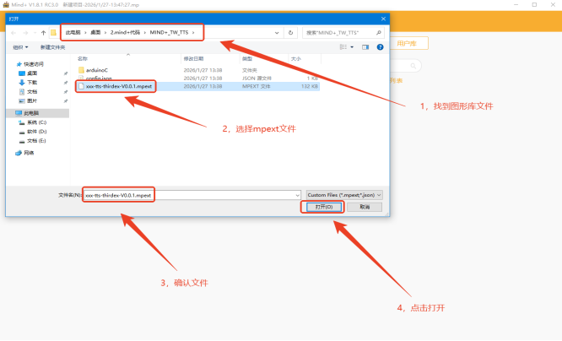Click the Mind+ app icon in title bar
Viewport: 562px width, 341px height.
pyautogui.click(x=6, y=5)
